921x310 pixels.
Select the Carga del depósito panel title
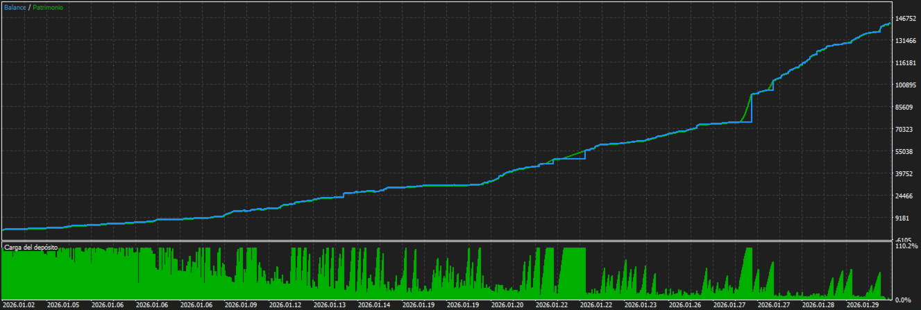pyautogui.click(x=31, y=246)
